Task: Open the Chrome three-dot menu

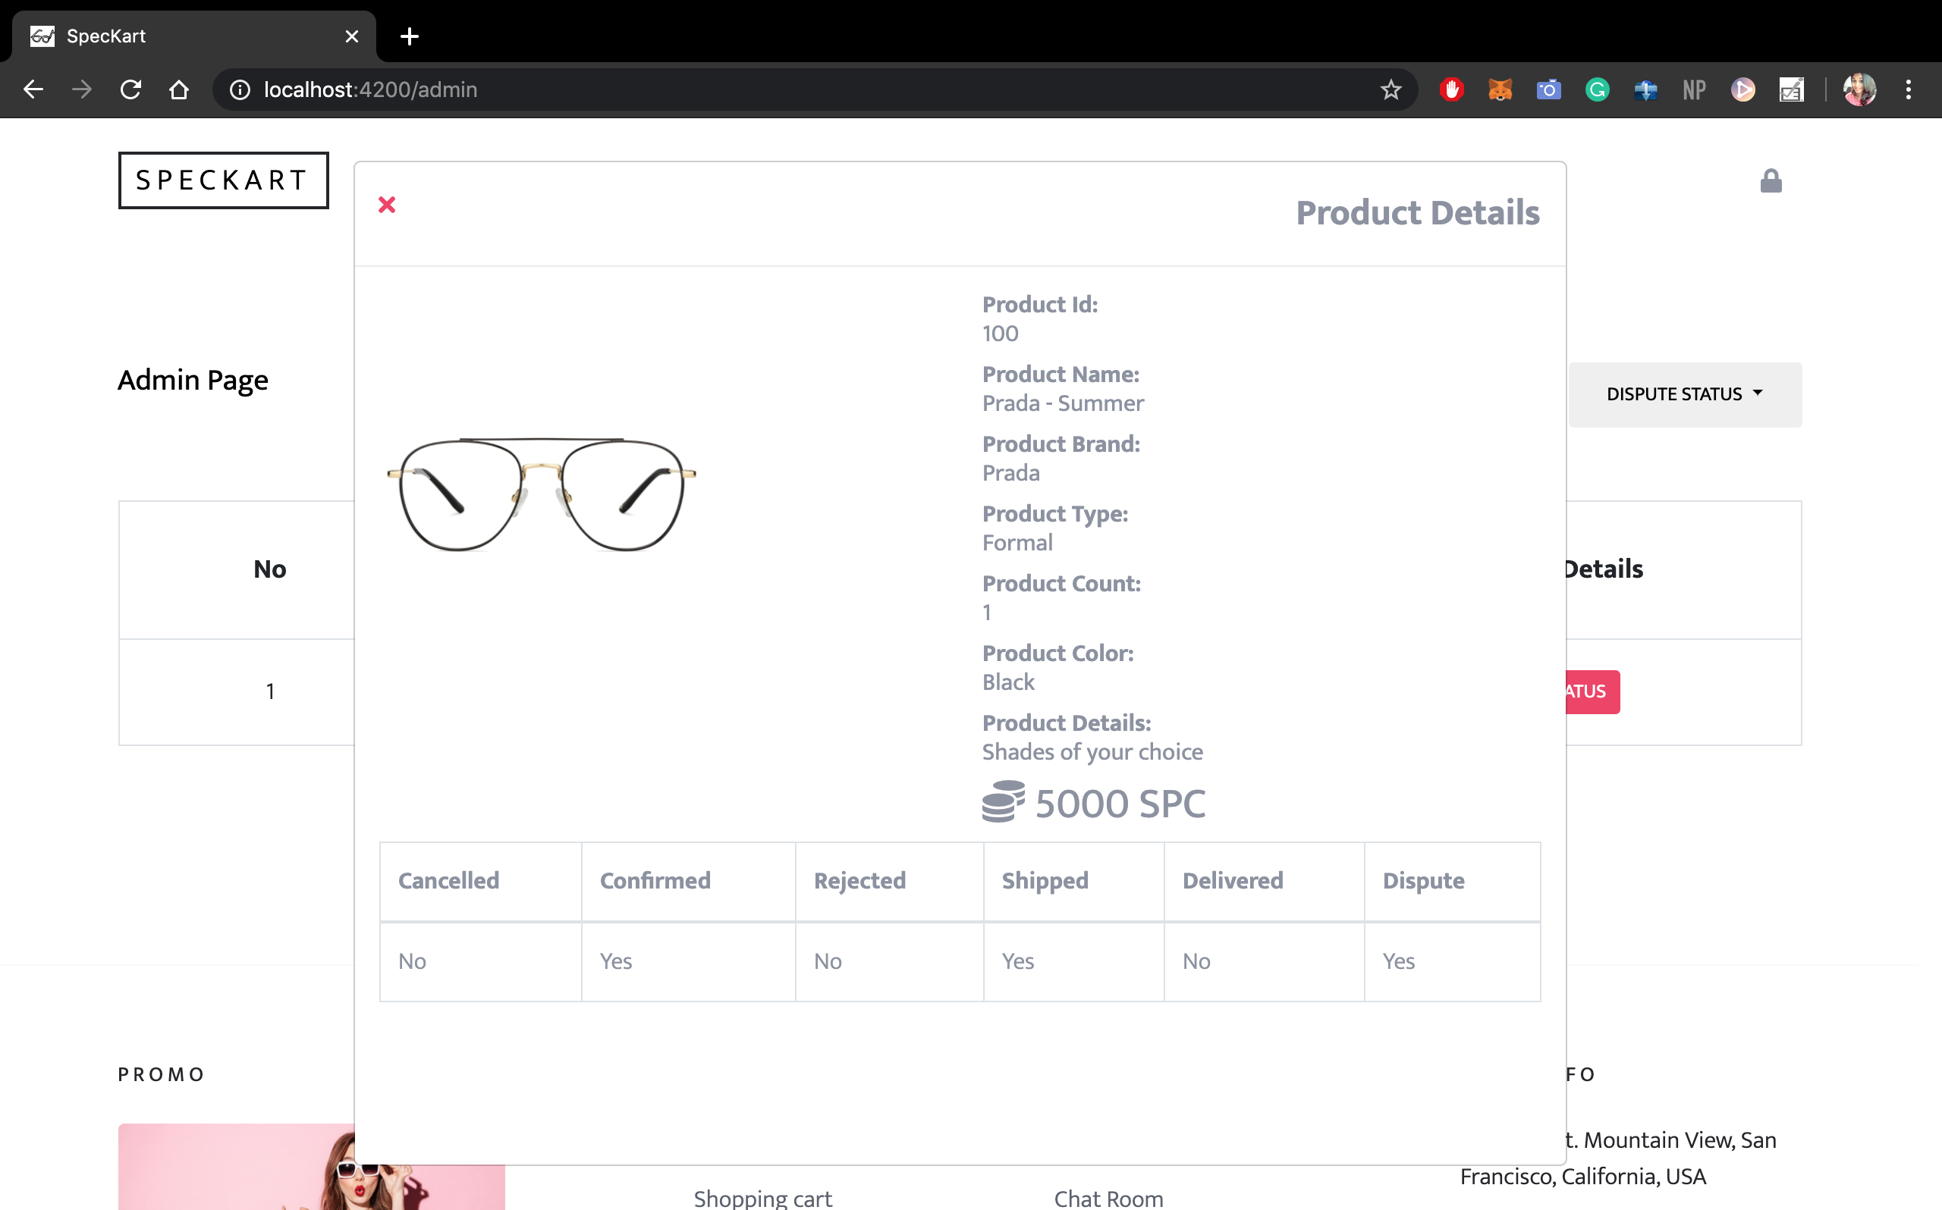Action: point(1909,89)
